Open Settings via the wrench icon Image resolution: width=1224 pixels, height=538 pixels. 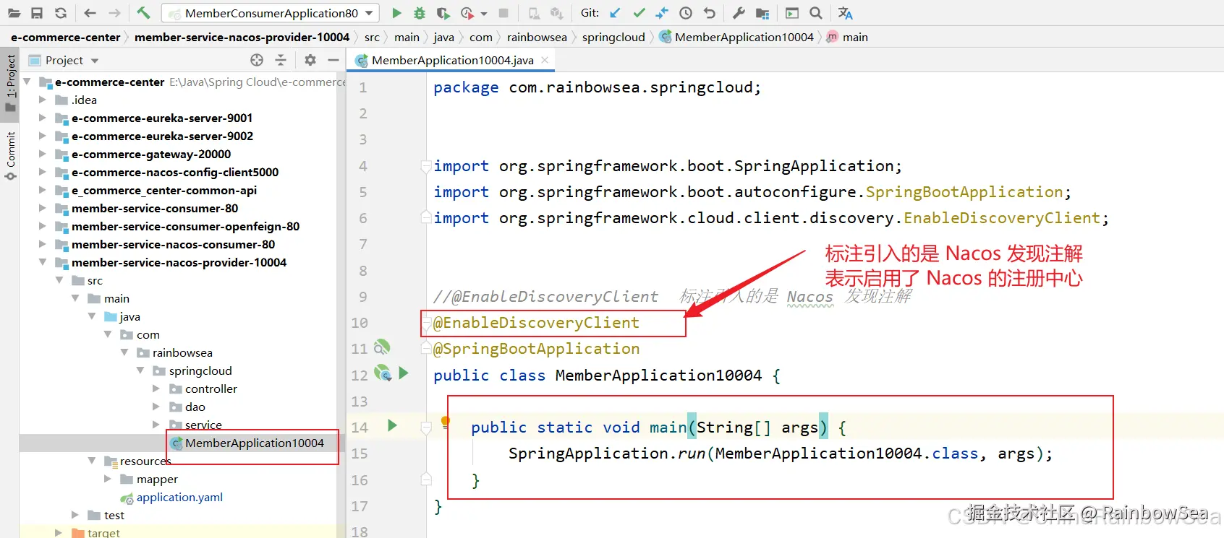coord(739,13)
